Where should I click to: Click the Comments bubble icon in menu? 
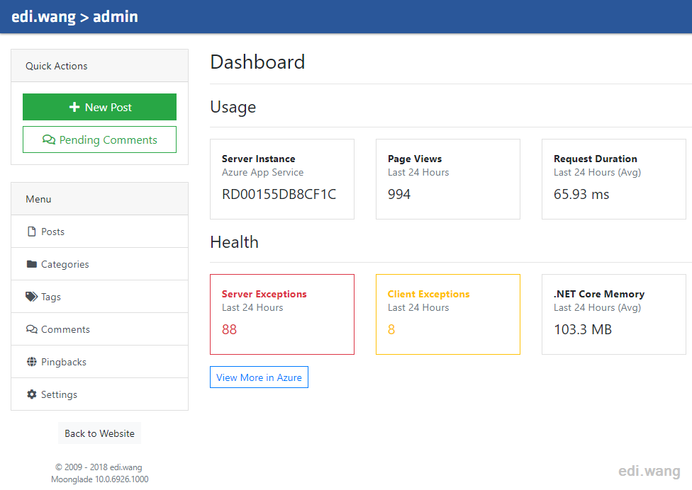pyautogui.click(x=32, y=329)
